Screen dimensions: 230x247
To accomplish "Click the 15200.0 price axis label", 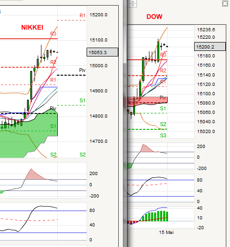I will click(x=99, y=15).
